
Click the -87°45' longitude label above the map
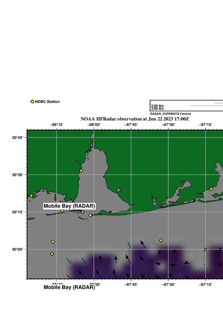(131, 125)
